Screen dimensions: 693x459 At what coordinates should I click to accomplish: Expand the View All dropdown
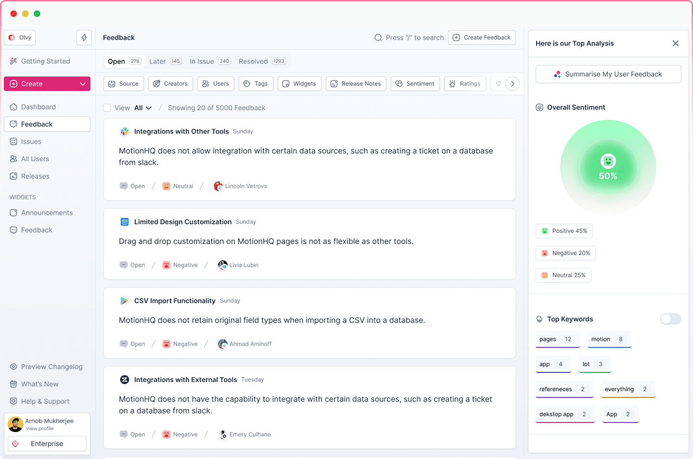[143, 108]
